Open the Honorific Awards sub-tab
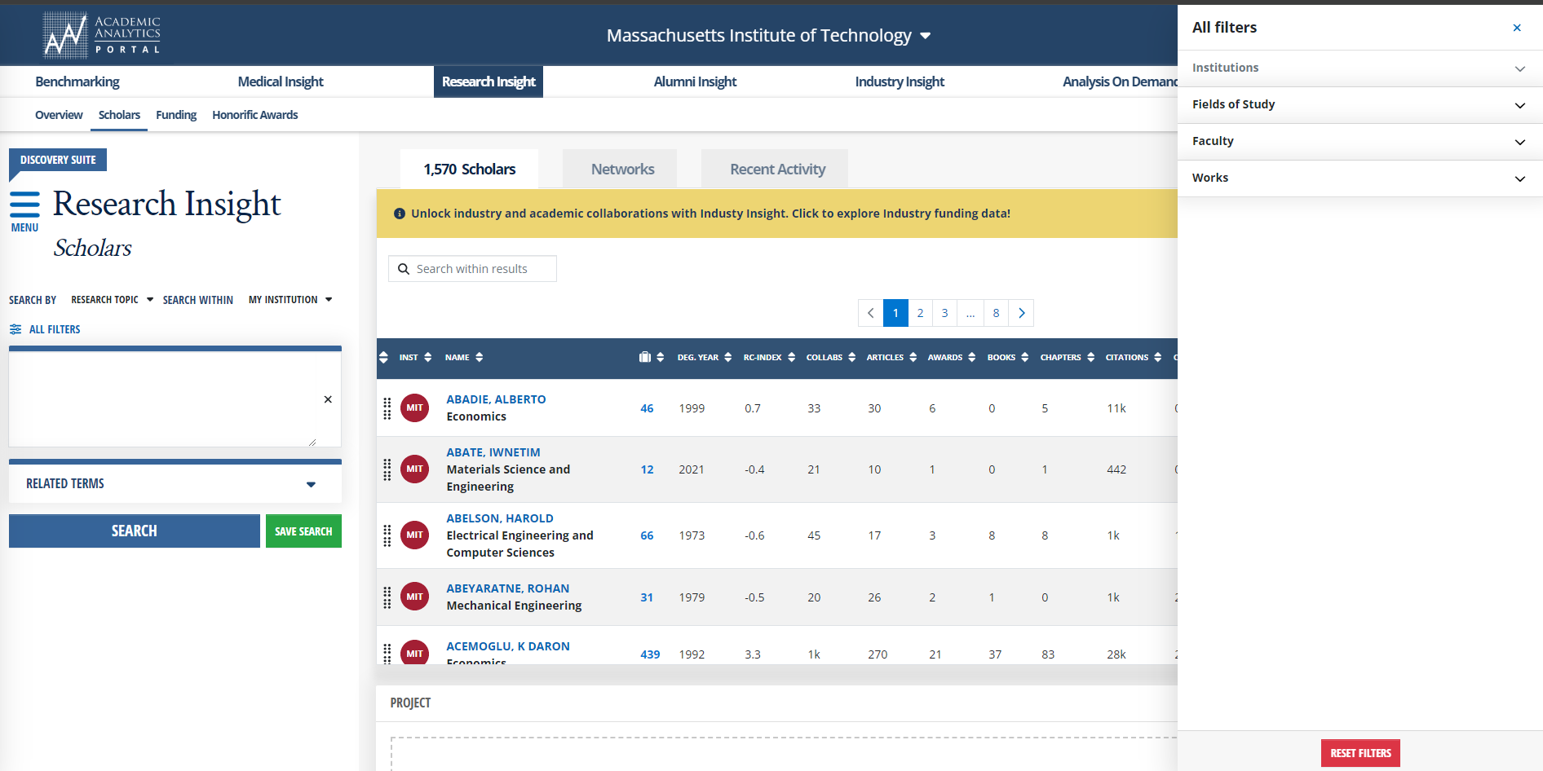This screenshot has width=1543, height=771. pyautogui.click(x=255, y=115)
